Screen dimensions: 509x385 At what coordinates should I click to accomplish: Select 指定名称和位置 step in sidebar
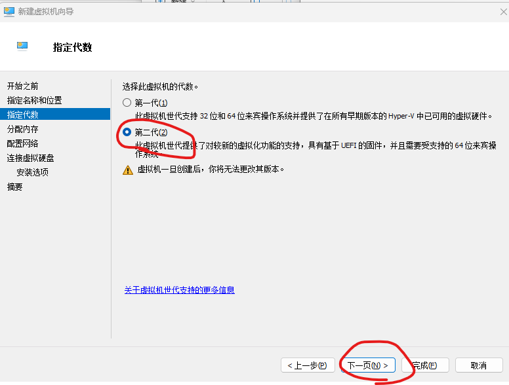34,100
